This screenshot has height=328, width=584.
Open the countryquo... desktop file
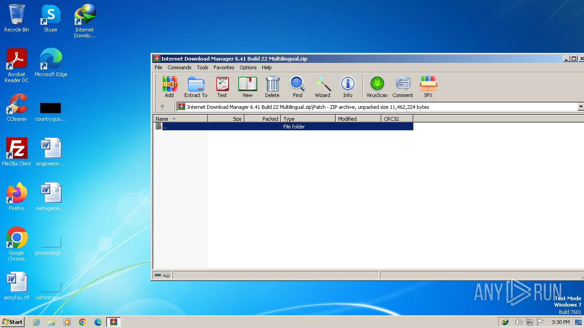coord(50,111)
